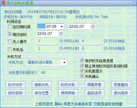
Task: Click 无人操作 hours input field
Action: 47,41
